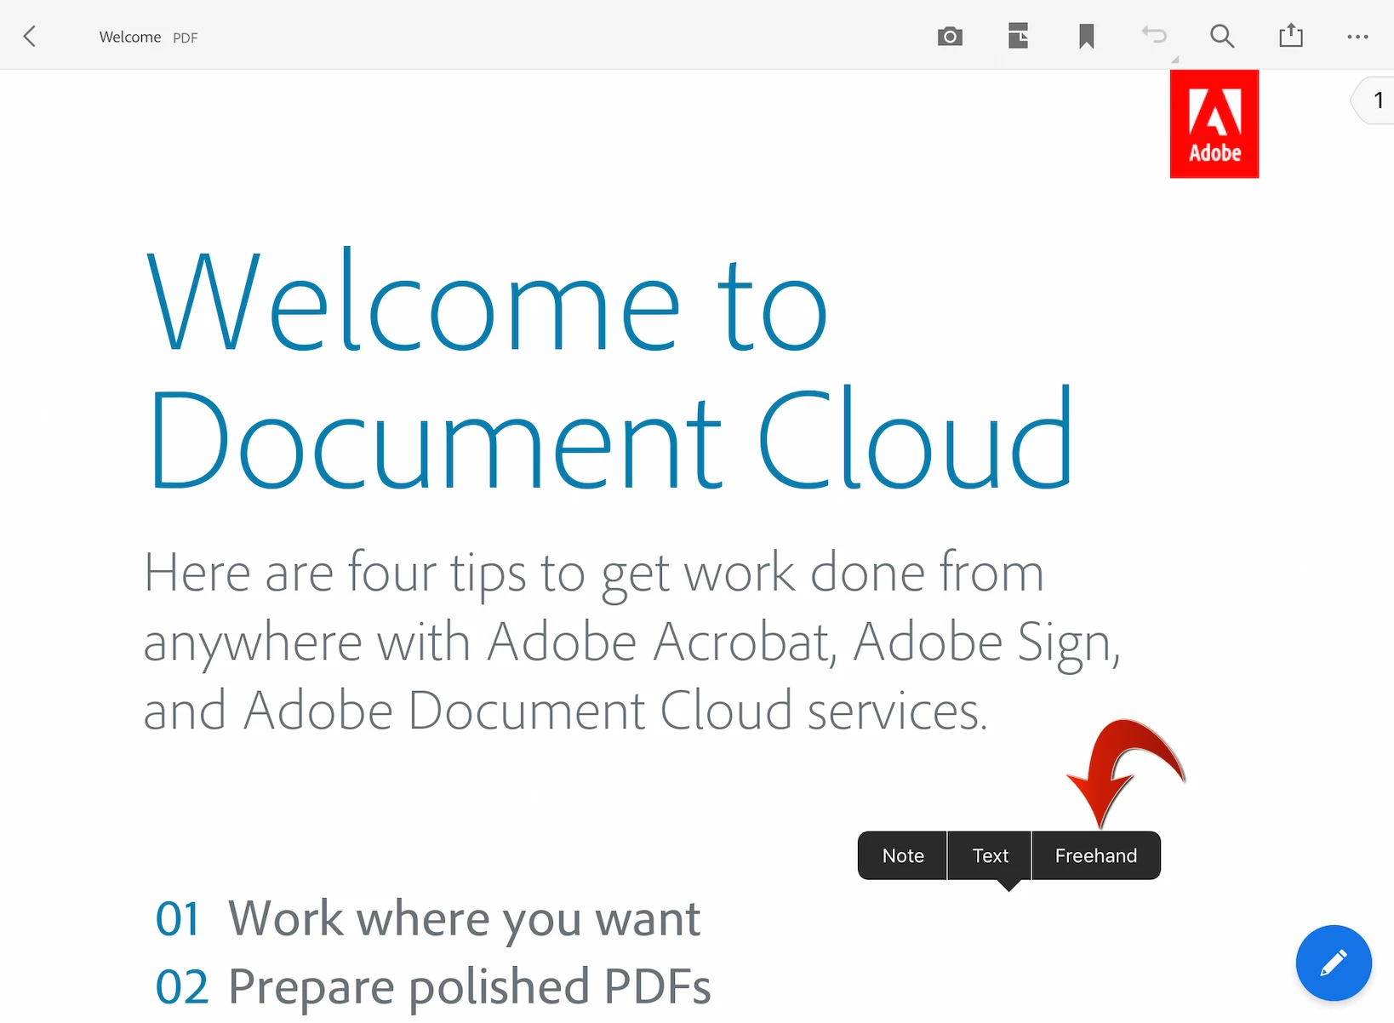Tap the '02 Prepare polished PDFs' line
Viewport: 1394px width, 1023px height.
click(433, 987)
